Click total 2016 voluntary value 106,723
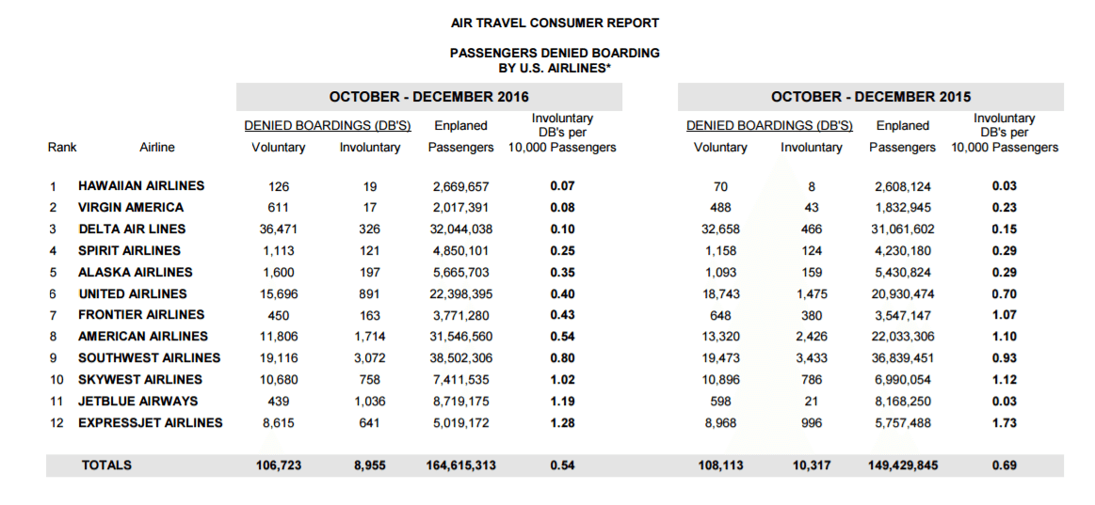 point(279,466)
